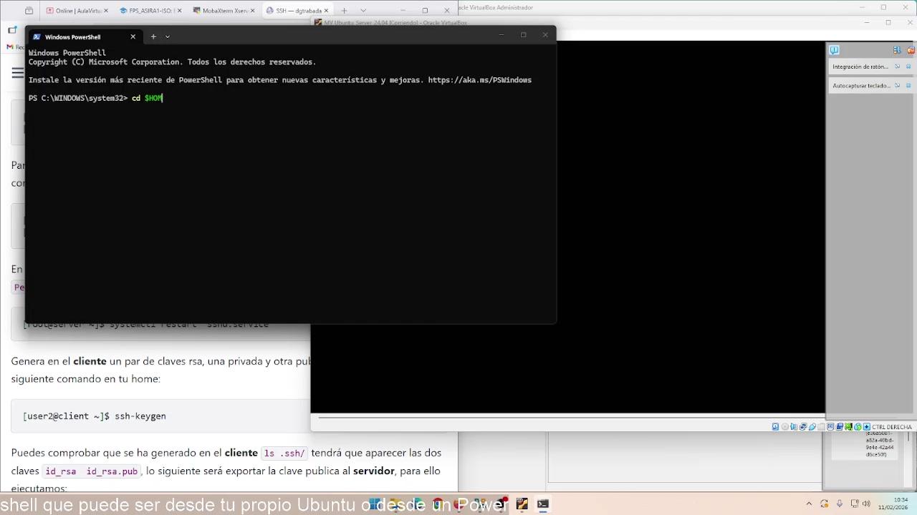Close the MobaXterm Xserver browser tab
This screenshot has width=917, height=515.
pos(253,11)
